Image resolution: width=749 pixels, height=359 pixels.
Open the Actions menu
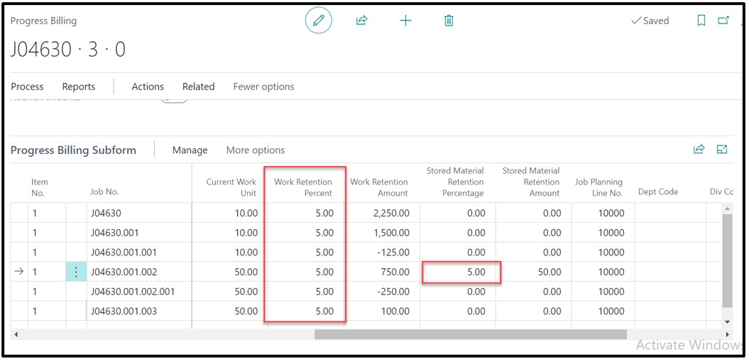[148, 87]
